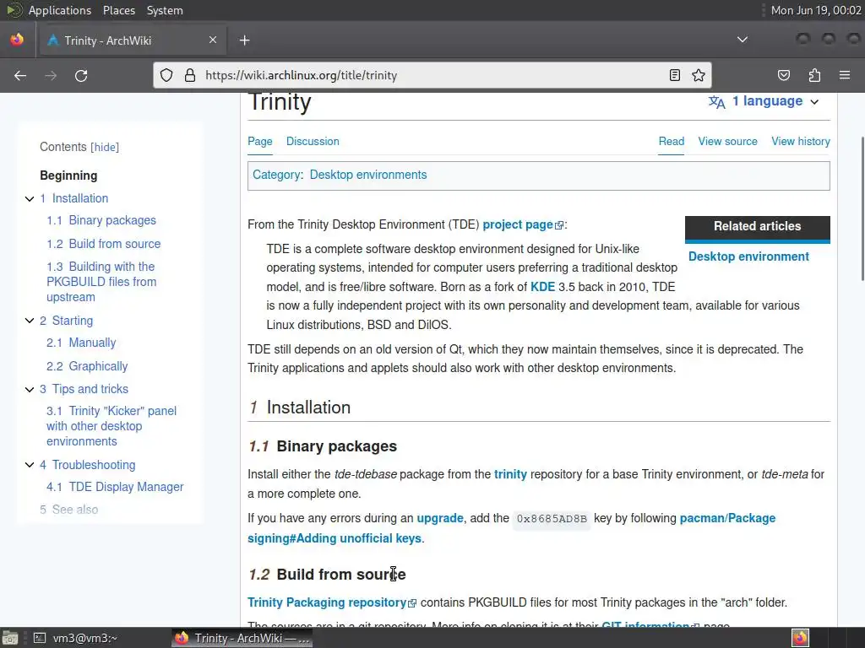Click the URL address bar field
865x648 pixels.
pyautogui.click(x=432, y=75)
